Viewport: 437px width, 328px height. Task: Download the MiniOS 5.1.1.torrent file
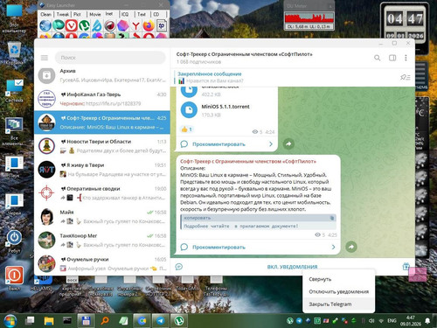[189, 110]
